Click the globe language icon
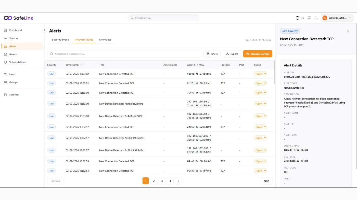Image resolution: width=357 pixels, height=200 pixels. click(x=297, y=18)
